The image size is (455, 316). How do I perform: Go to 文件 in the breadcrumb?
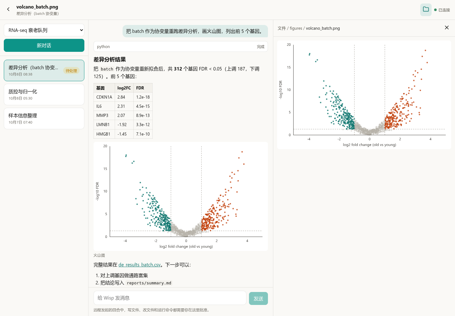[282, 28]
